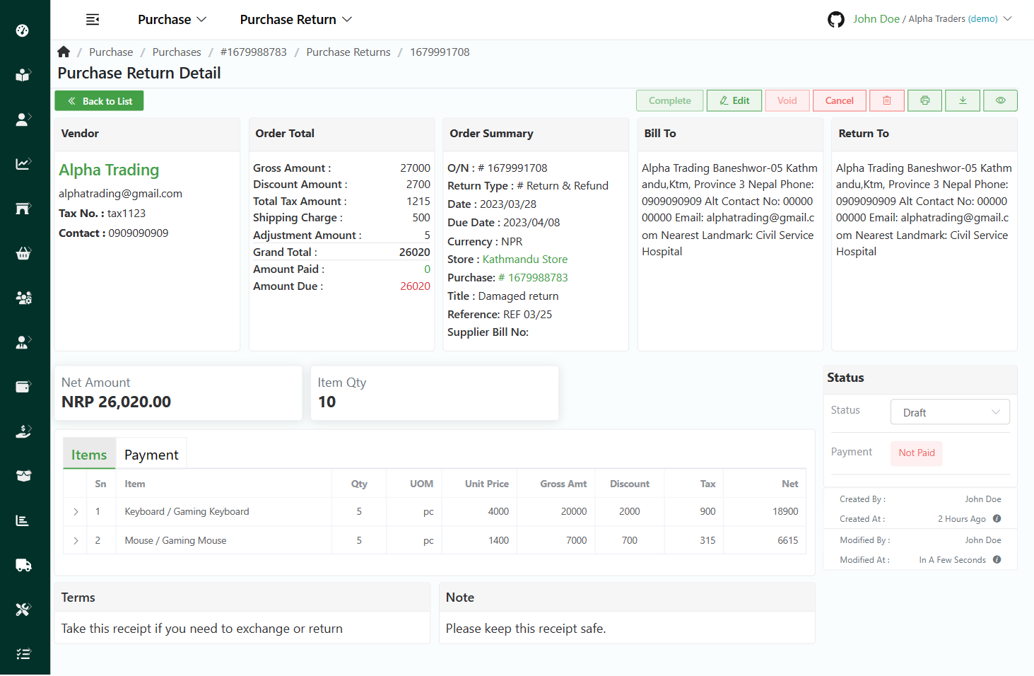This screenshot has width=1034, height=676.
Task: Open the wallet sidebar icon
Action: [23, 387]
